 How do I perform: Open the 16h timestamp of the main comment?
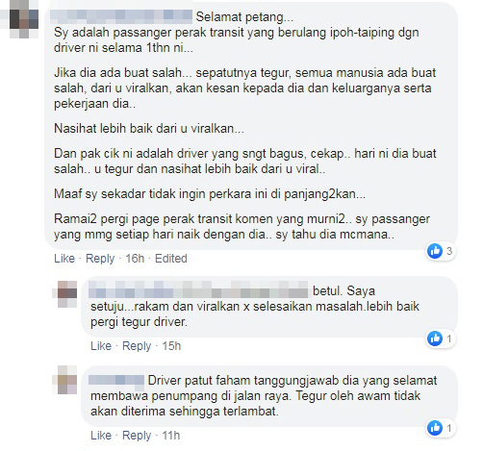(135, 259)
